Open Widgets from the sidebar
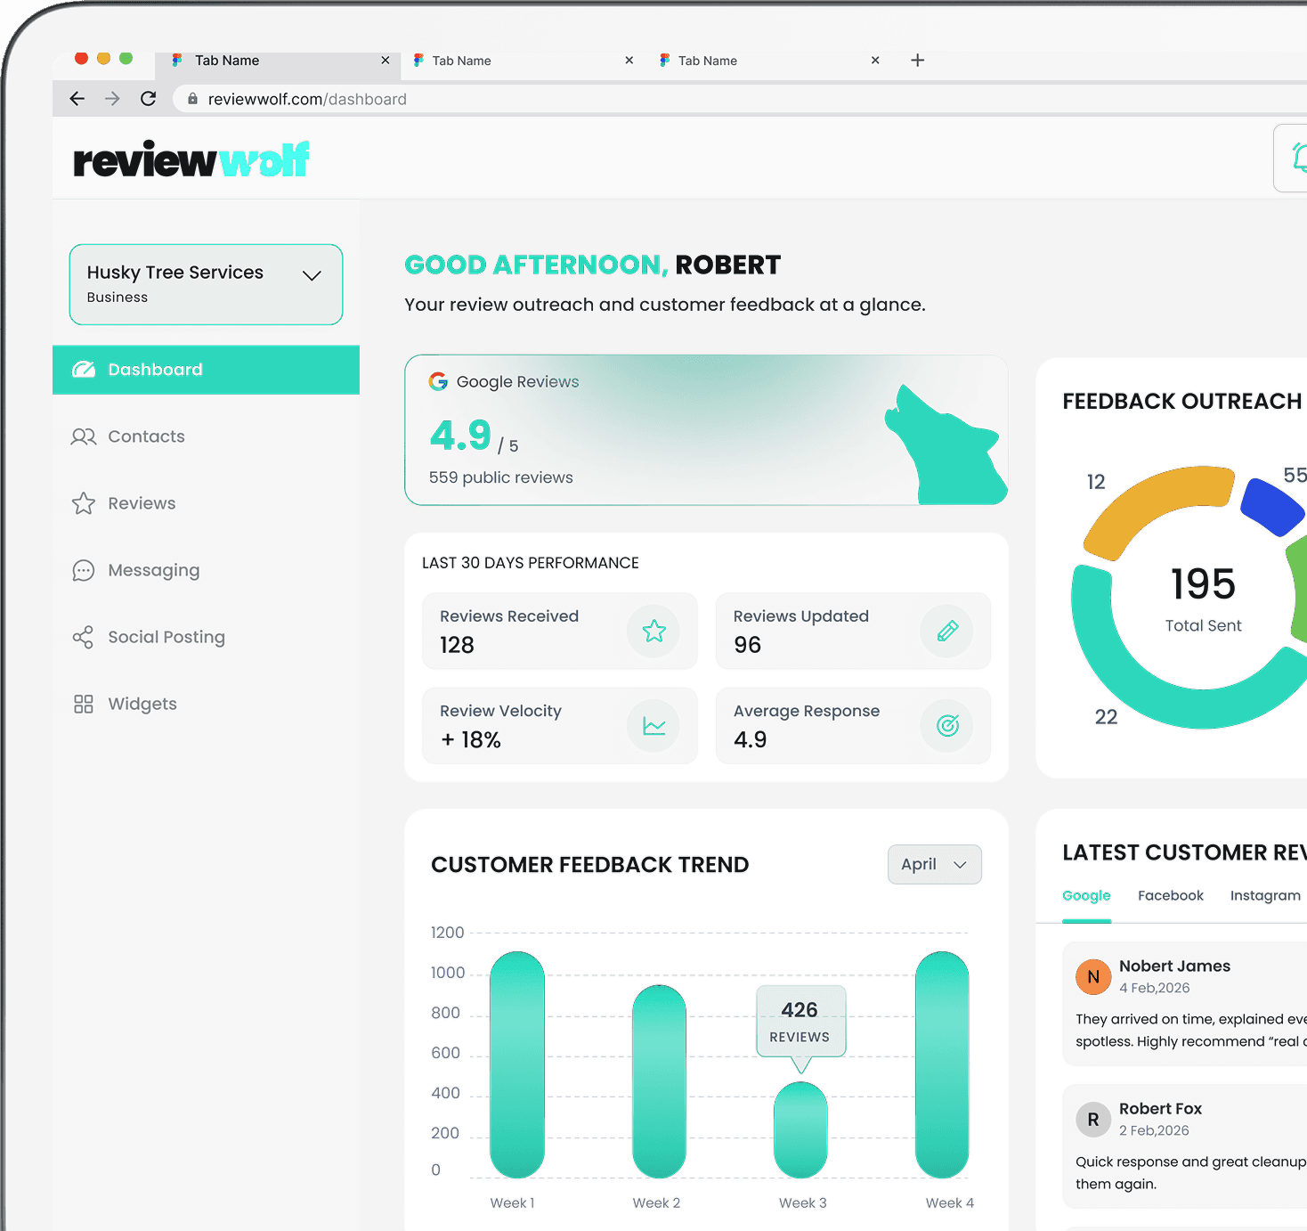Screen dimensions: 1307x1231 206,704
